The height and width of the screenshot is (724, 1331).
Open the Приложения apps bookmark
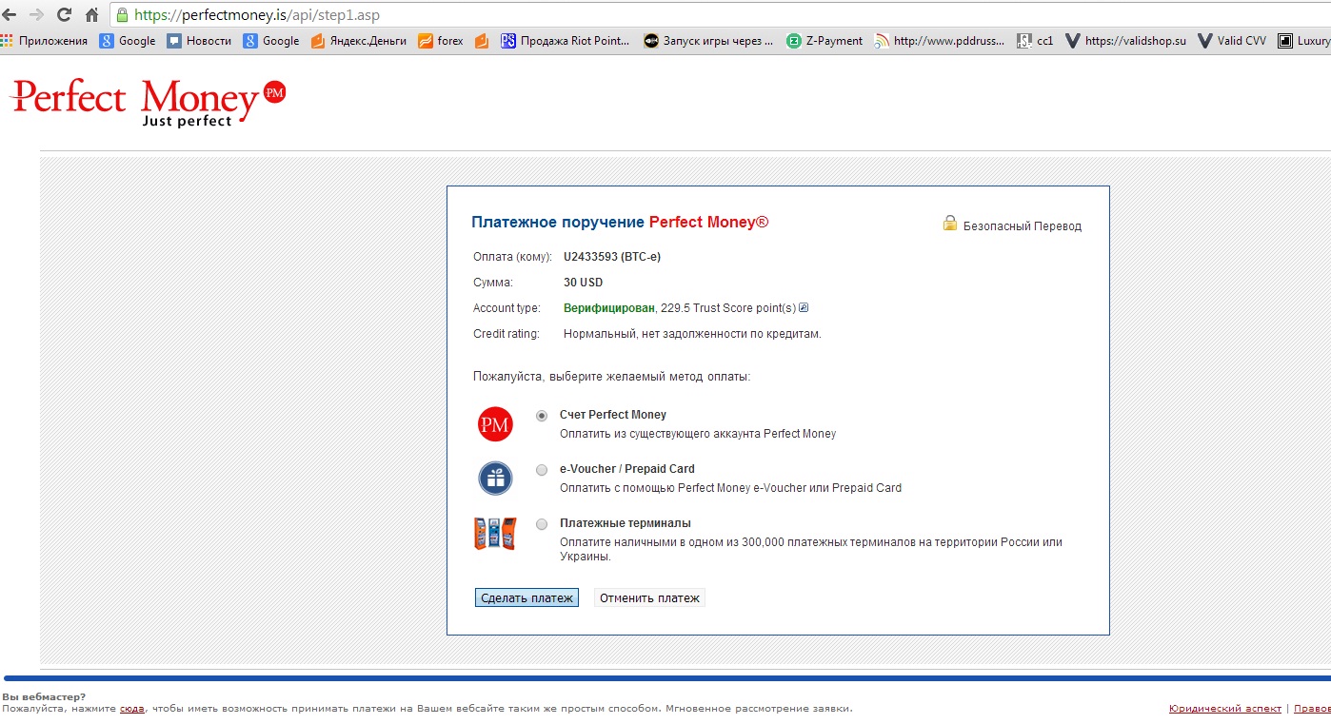click(45, 41)
